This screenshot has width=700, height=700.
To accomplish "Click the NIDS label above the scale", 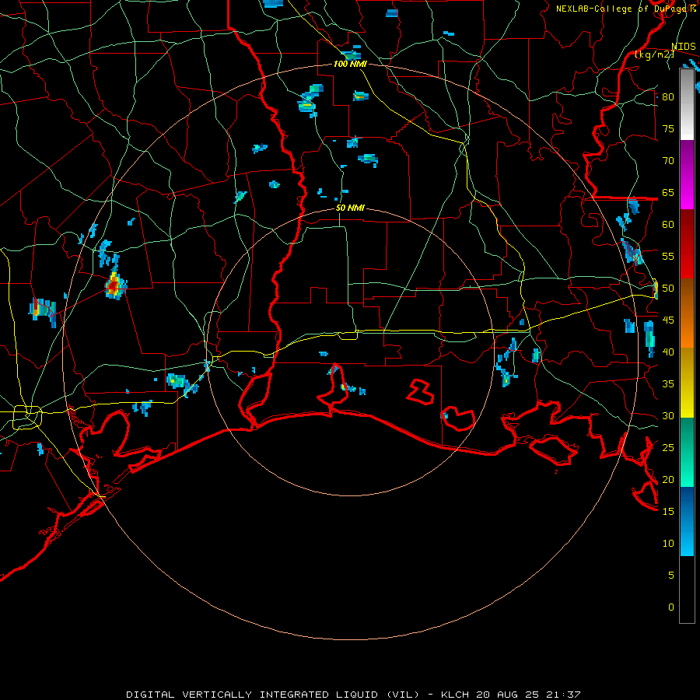I will coord(683,47).
